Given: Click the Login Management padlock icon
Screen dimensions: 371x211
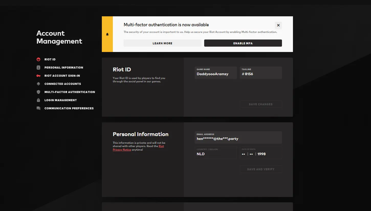Looking at the screenshot, I should click(38, 100).
